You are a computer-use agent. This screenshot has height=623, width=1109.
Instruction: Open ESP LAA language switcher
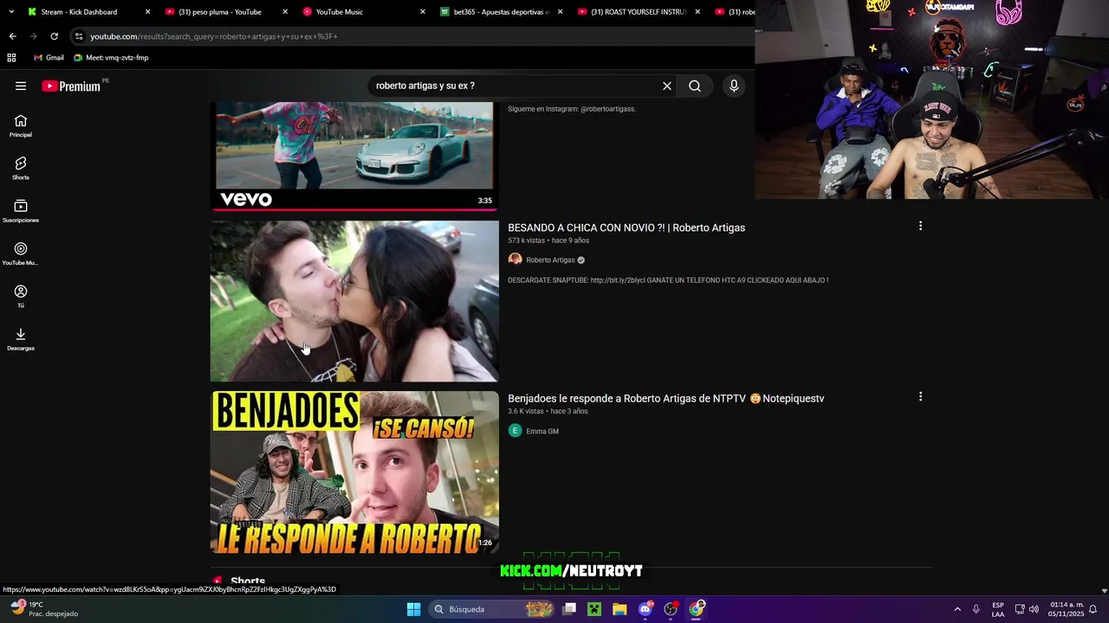(998, 609)
